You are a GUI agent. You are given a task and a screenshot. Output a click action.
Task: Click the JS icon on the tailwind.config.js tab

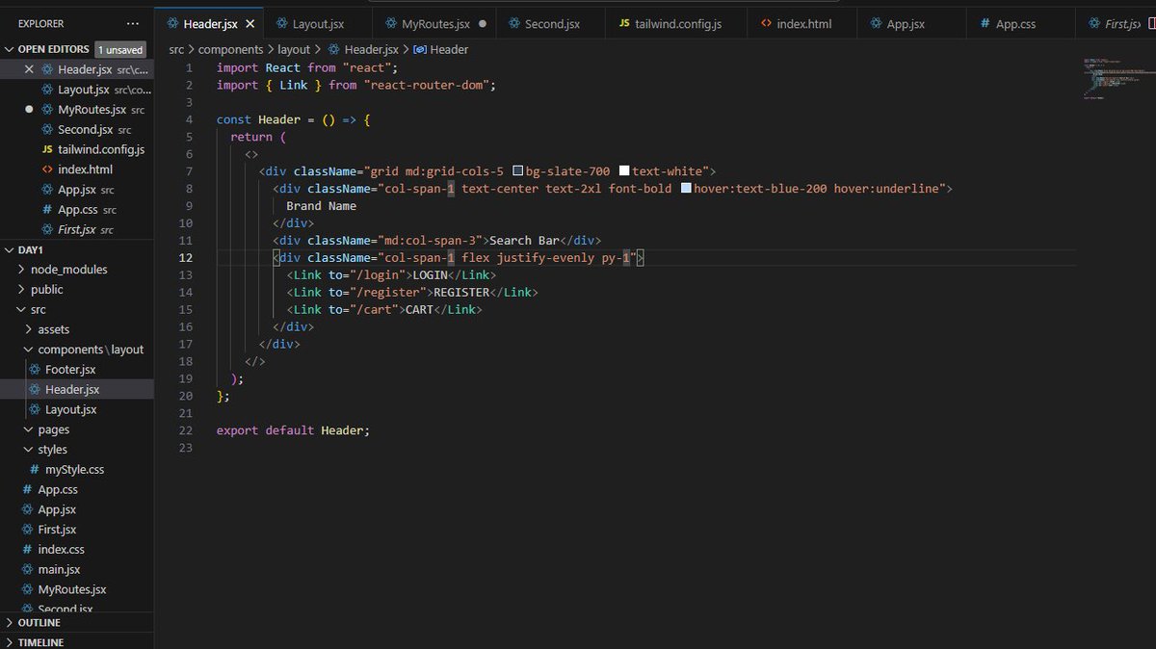click(624, 23)
